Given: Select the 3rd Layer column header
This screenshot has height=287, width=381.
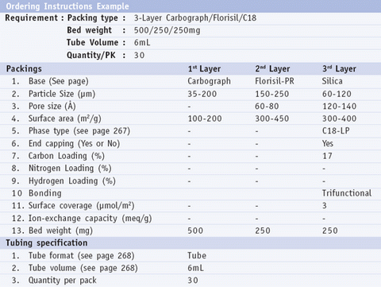Looking at the screenshot, I should point(339,69).
